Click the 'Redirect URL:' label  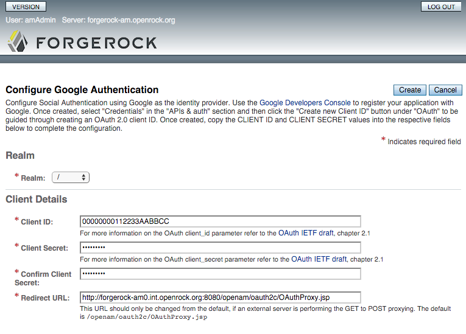coord(45,298)
